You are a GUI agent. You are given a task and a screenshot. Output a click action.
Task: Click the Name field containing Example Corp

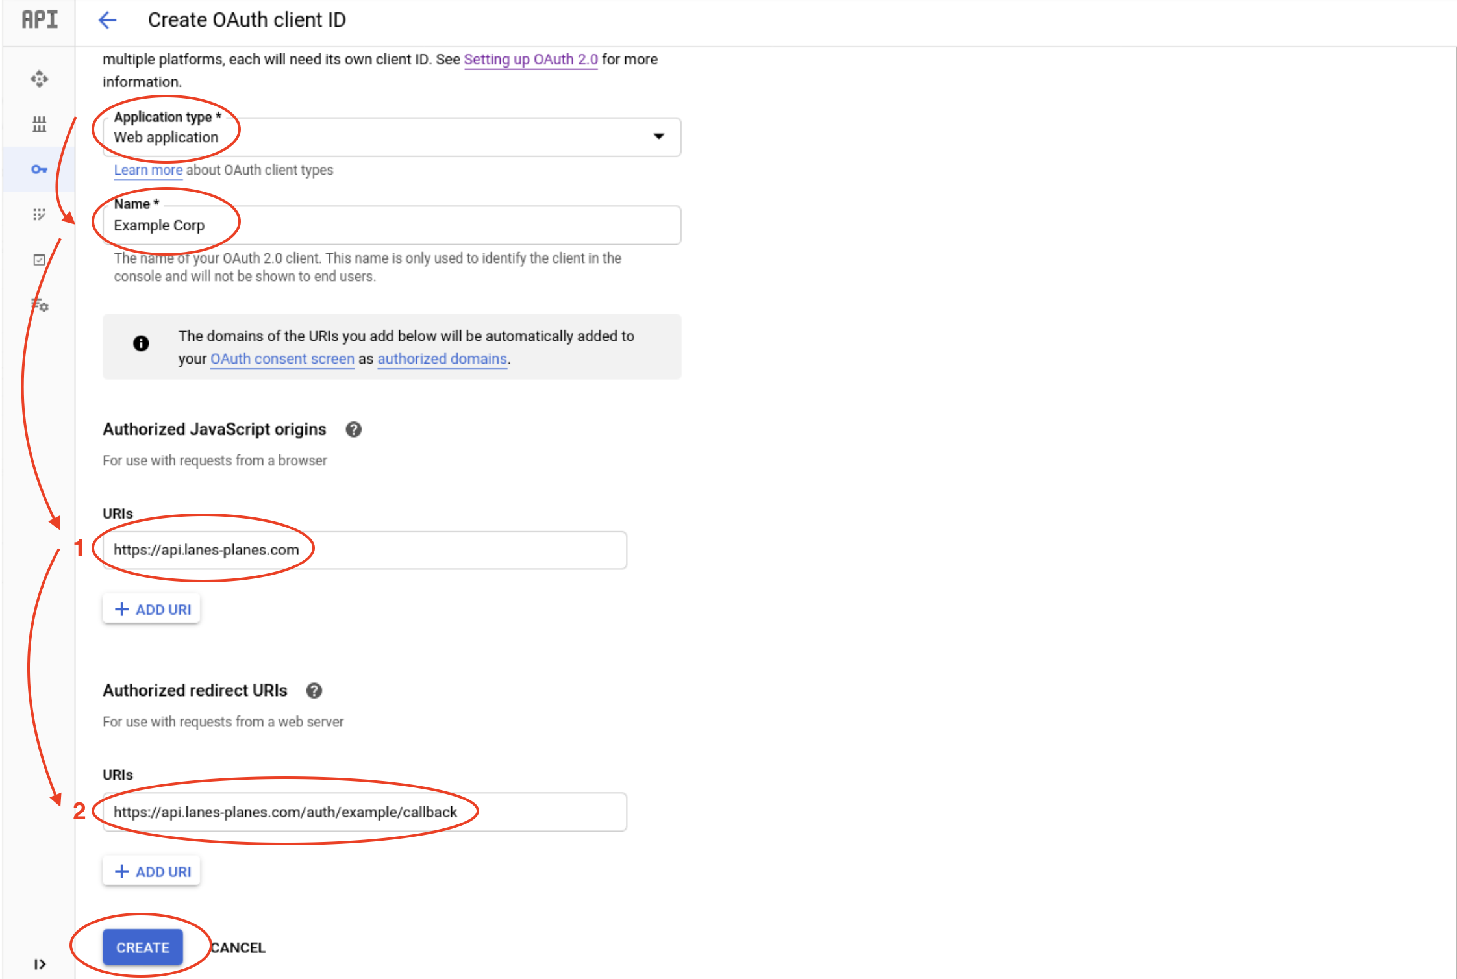(392, 225)
